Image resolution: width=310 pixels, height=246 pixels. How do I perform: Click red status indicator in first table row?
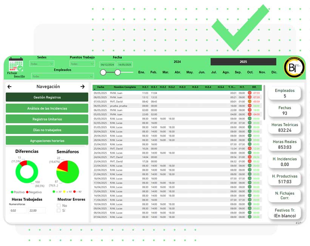click(x=250, y=93)
